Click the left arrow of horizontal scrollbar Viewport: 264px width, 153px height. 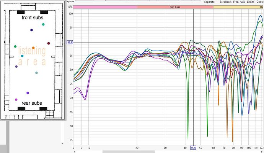coord(75,151)
